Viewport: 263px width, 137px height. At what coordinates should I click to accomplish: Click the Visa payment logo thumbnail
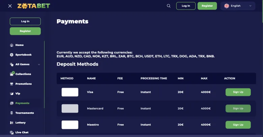70,92
